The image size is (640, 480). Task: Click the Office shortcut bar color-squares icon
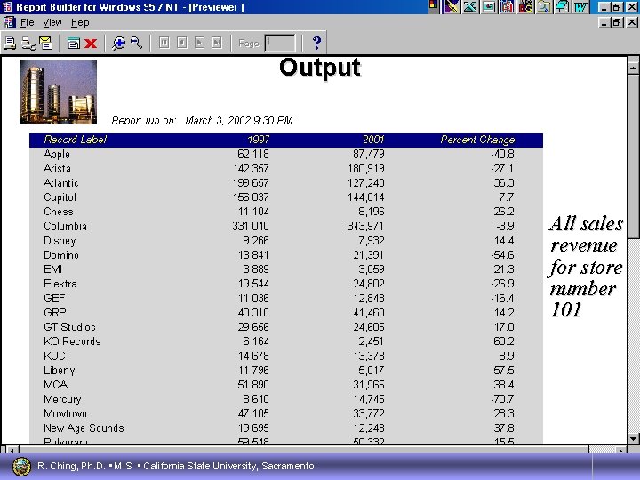tap(434, 5)
